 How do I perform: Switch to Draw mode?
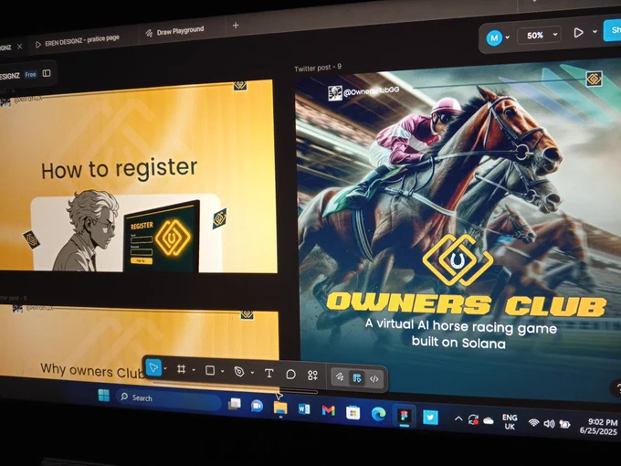(x=340, y=376)
